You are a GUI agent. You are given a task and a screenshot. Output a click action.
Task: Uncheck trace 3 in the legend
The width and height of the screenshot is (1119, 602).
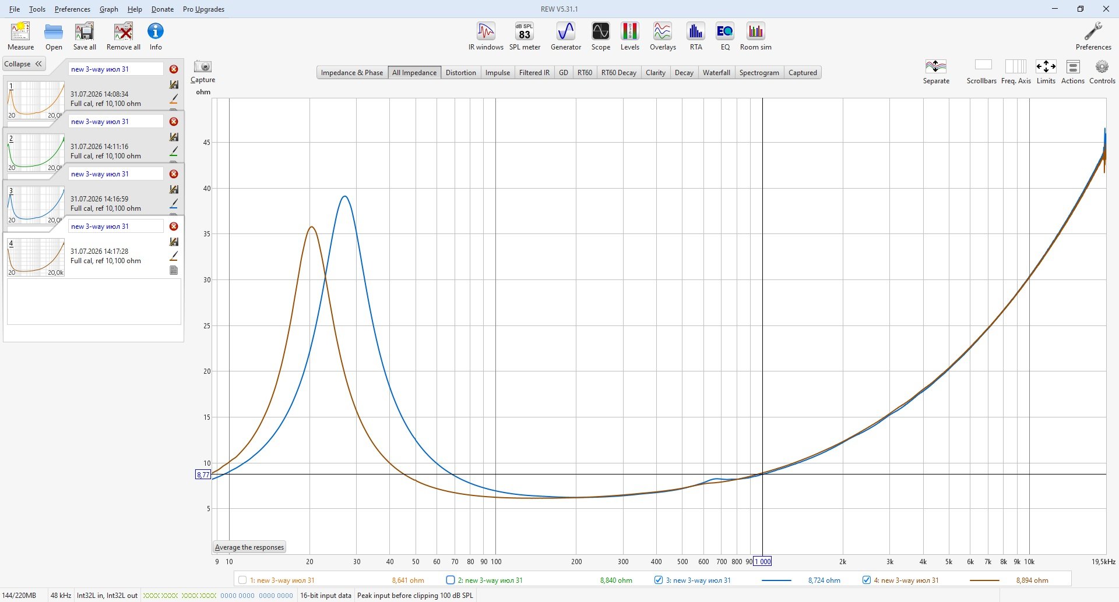659,580
